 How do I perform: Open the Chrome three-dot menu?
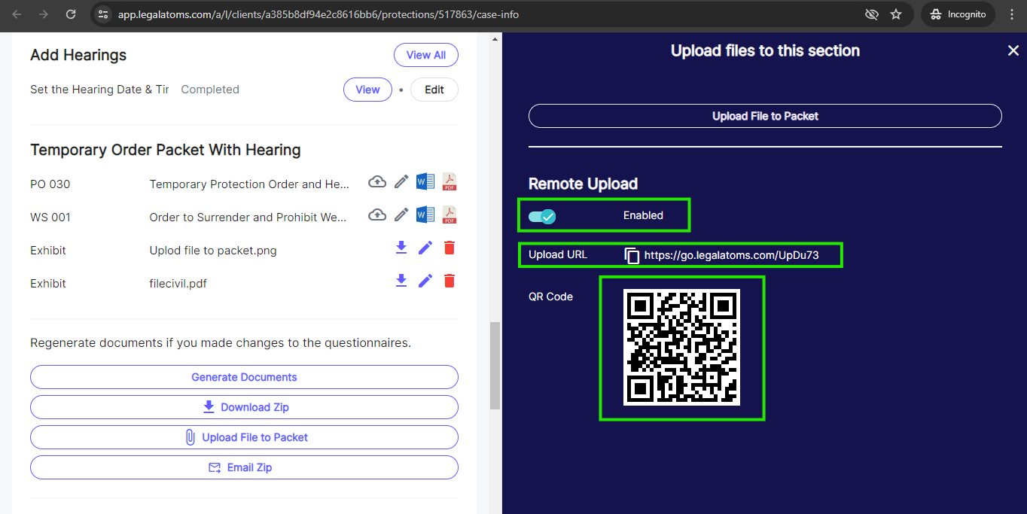tap(1012, 14)
